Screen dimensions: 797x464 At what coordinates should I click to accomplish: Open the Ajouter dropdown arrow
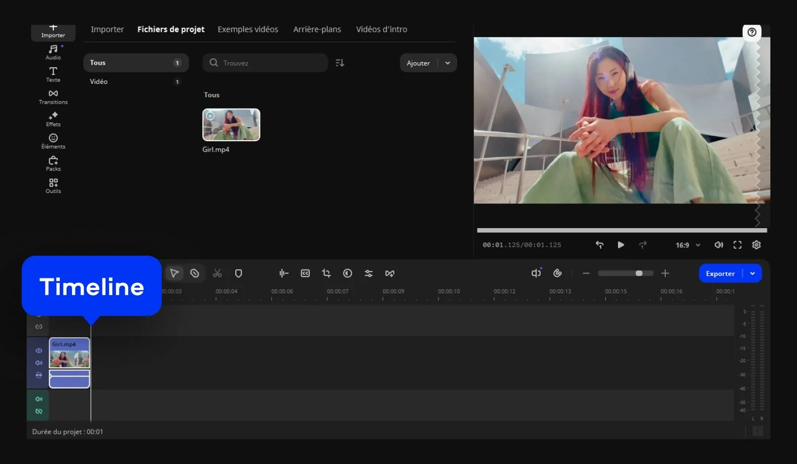tap(447, 63)
